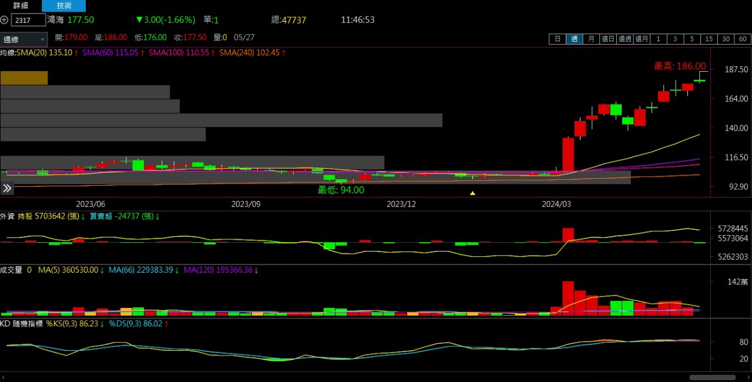Open the 週線 period dropdown
The height and width of the screenshot is (382, 752).
pos(24,39)
